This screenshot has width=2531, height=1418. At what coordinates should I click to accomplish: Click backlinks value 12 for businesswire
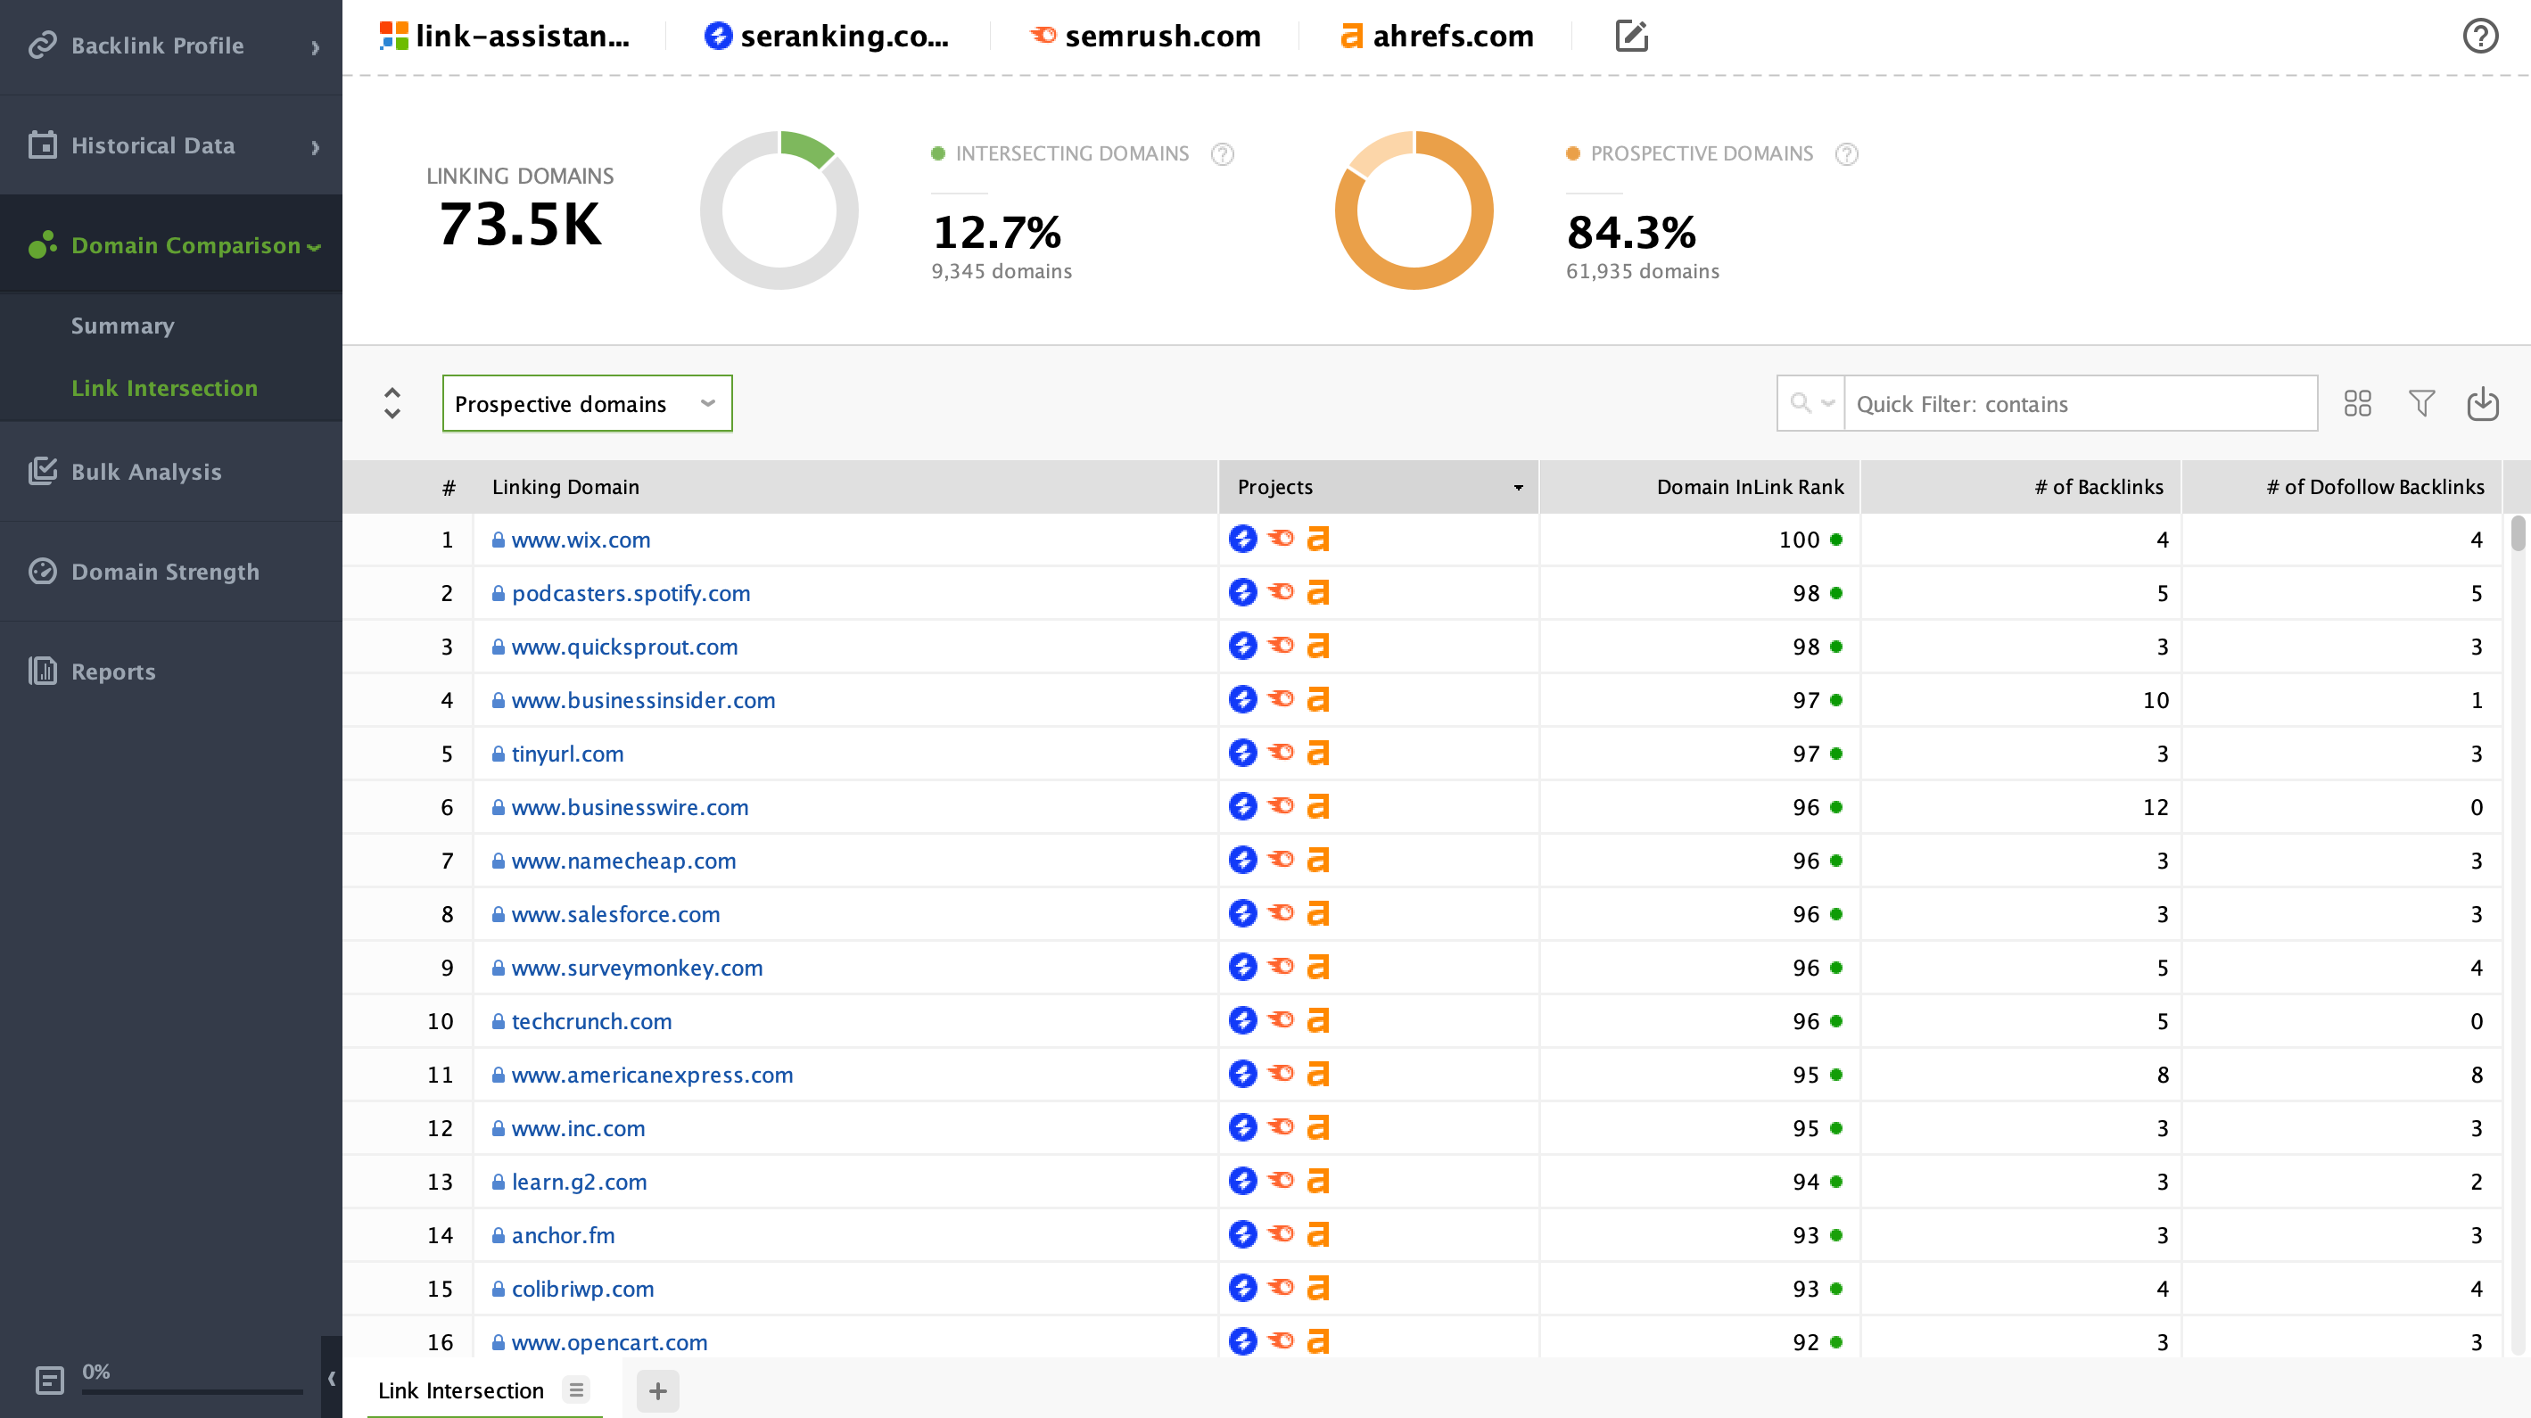(2155, 807)
